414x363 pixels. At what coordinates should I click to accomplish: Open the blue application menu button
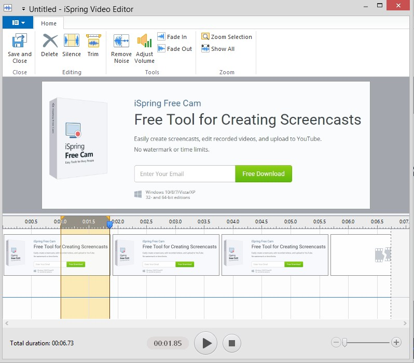pyautogui.click(x=18, y=23)
